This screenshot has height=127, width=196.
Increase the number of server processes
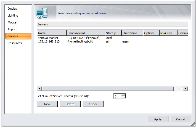123,95
